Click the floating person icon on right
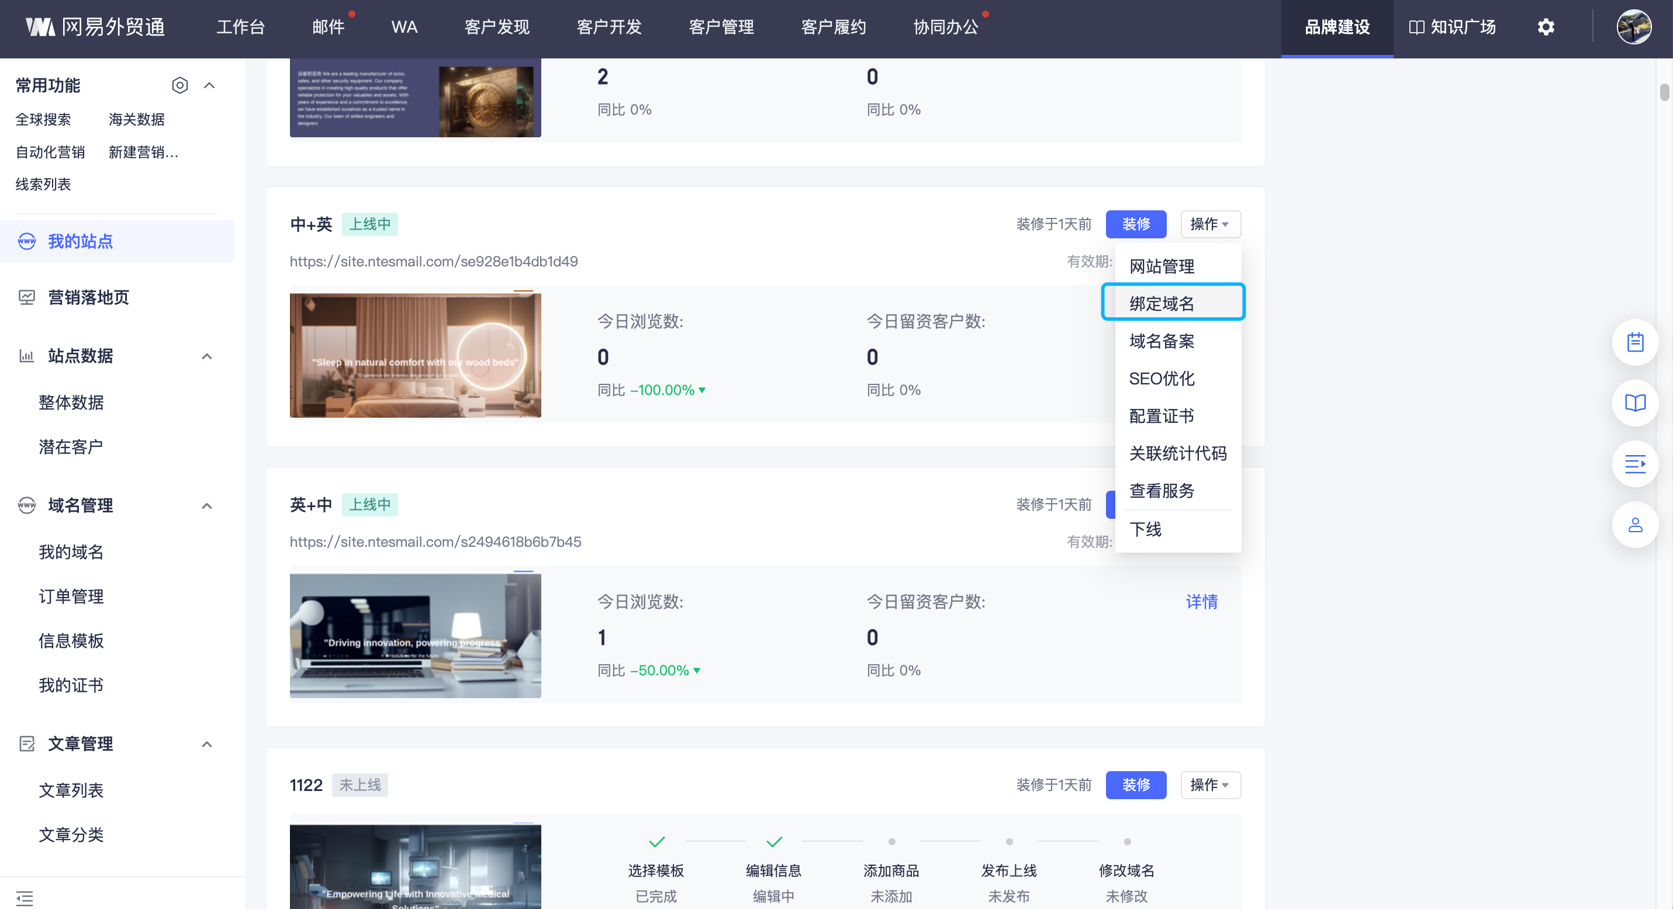This screenshot has height=909, width=1673. click(1634, 524)
